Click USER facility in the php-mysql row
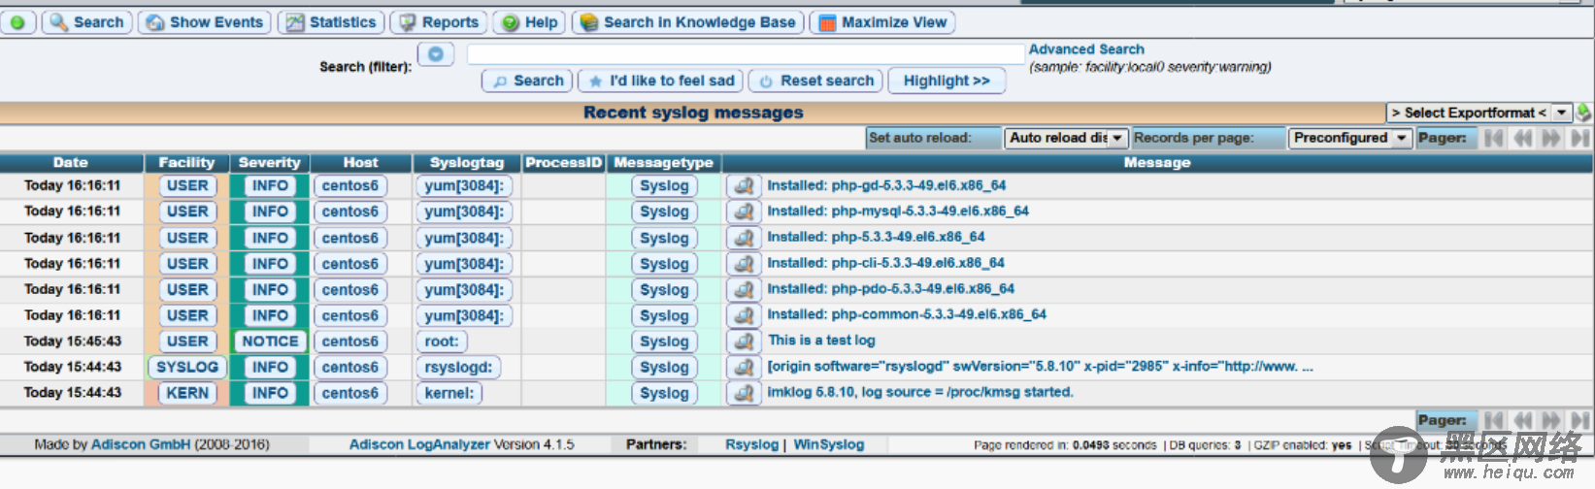Screen dimensions: 1595x489 click(187, 212)
